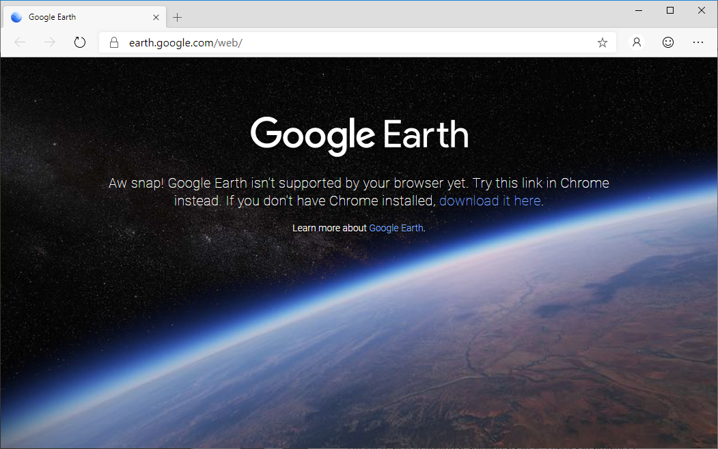Close the Google Earth tab
The width and height of the screenshot is (718, 449).
[x=156, y=17]
